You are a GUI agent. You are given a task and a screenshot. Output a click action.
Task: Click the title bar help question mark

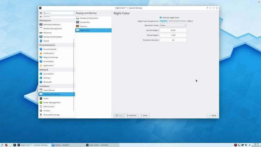[x=207, y=8]
